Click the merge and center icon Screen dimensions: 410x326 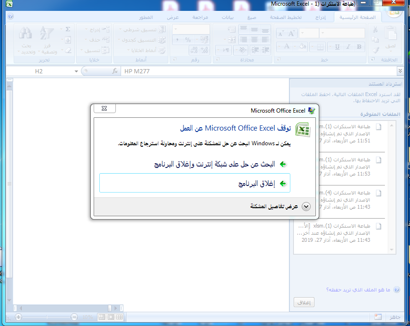coord(231,40)
